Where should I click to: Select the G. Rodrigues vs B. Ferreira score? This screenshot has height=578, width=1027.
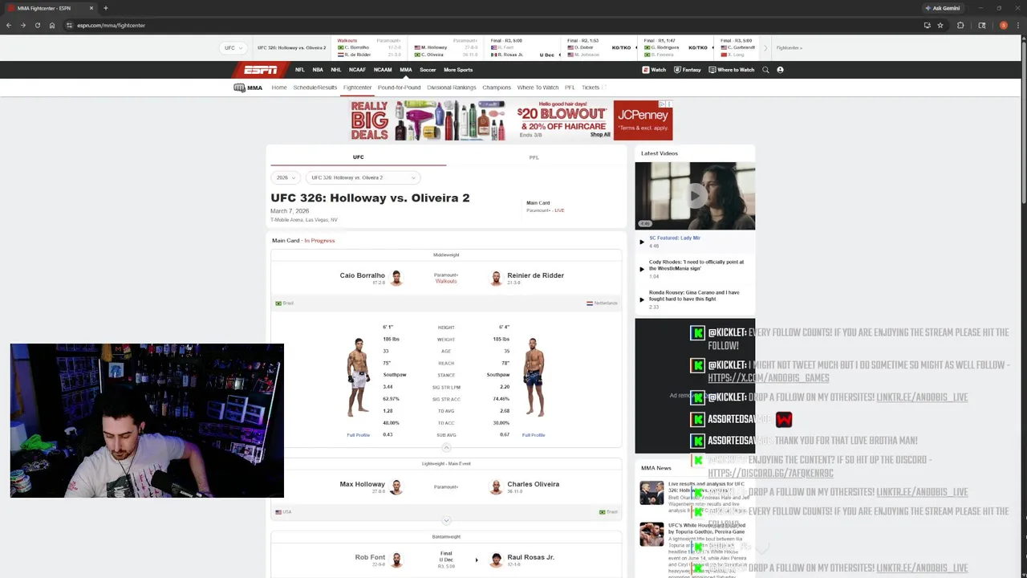click(x=677, y=48)
